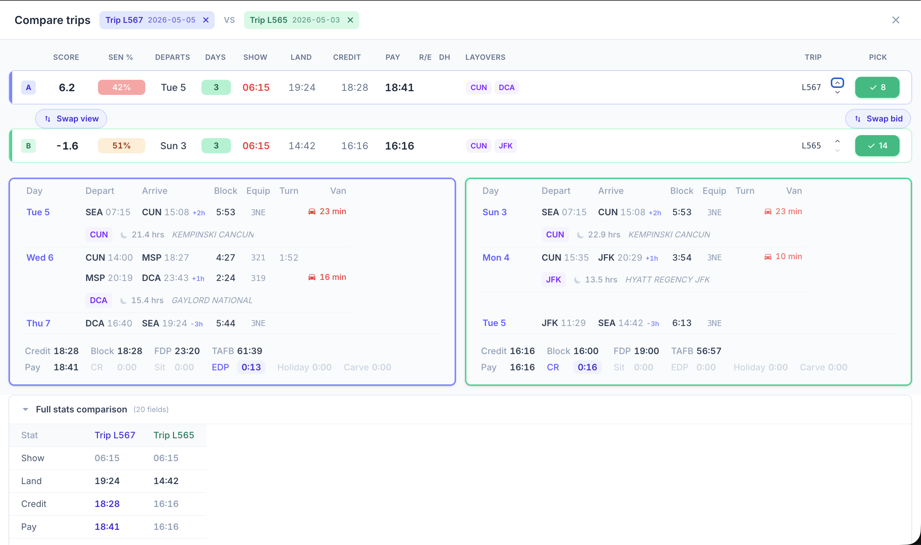Click the van icon on Sun 3 SEA-CUN leg

click(768, 212)
